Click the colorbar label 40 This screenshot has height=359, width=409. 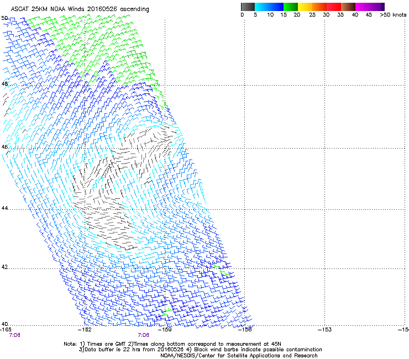pyautogui.click(x=355, y=15)
